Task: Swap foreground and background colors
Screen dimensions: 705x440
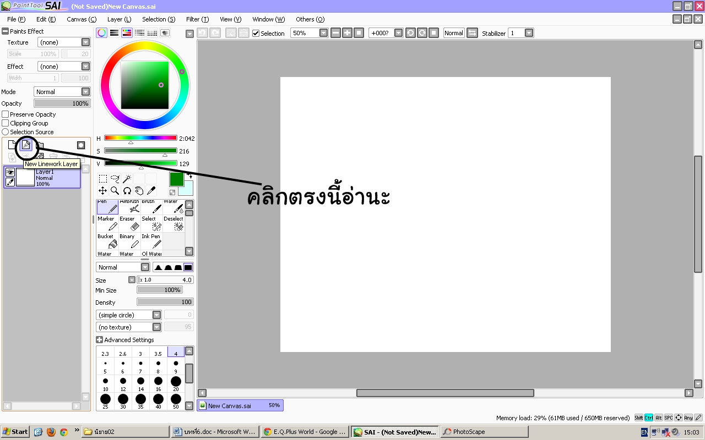Action: [190, 176]
